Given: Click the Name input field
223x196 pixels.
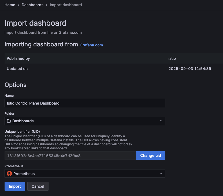Looking at the screenshot, I should coord(85,103).
